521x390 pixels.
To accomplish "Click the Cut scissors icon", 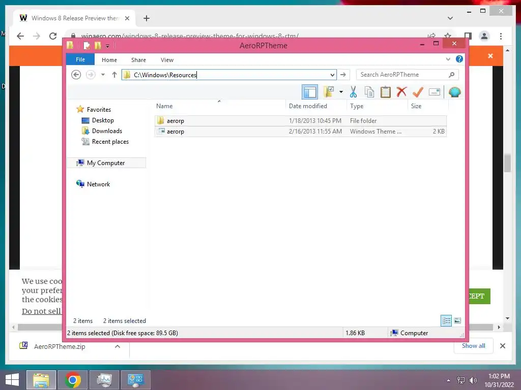I will (353, 92).
